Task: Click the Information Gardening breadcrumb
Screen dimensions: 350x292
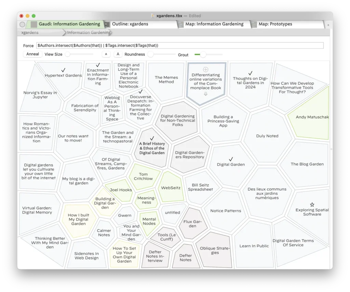Action: [x=89, y=33]
